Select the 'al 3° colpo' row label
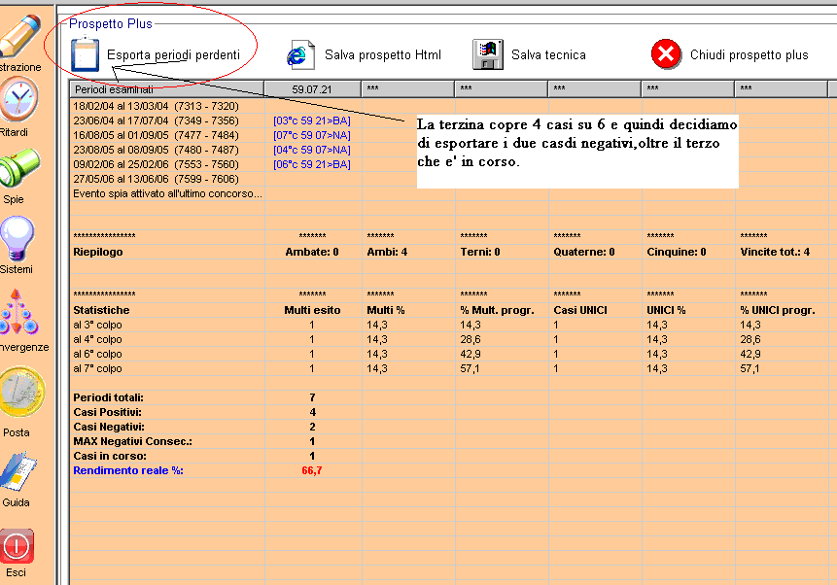 (97, 326)
